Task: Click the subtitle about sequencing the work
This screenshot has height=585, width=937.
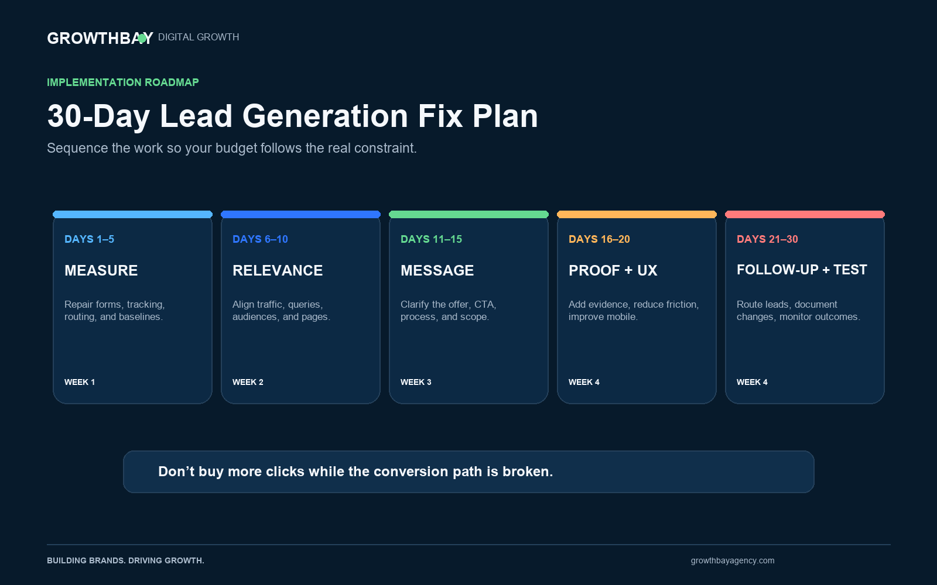Action: tap(232, 148)
